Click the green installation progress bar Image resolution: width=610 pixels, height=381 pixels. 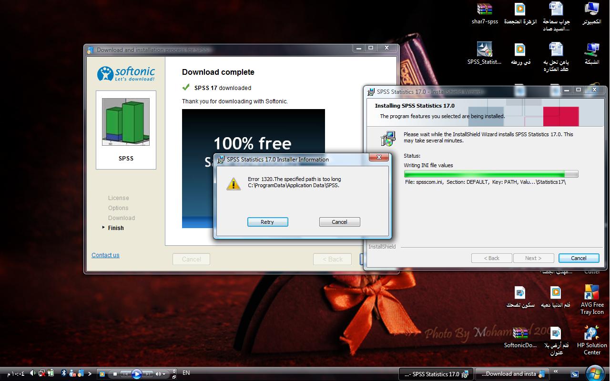491,174
